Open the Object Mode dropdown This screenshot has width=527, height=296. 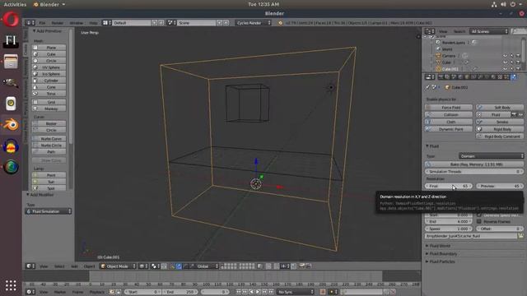point(118,266)
